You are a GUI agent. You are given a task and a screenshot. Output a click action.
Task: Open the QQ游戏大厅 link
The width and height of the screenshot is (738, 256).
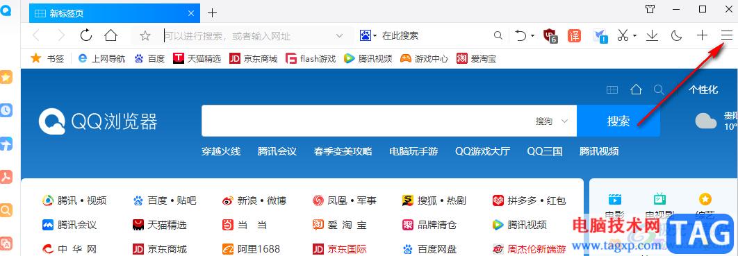point(482,151)
